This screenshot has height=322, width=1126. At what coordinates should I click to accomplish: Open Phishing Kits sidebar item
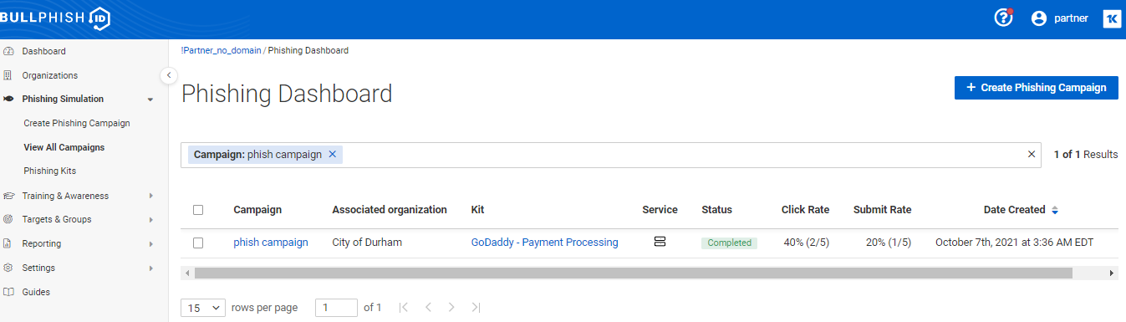50,171
